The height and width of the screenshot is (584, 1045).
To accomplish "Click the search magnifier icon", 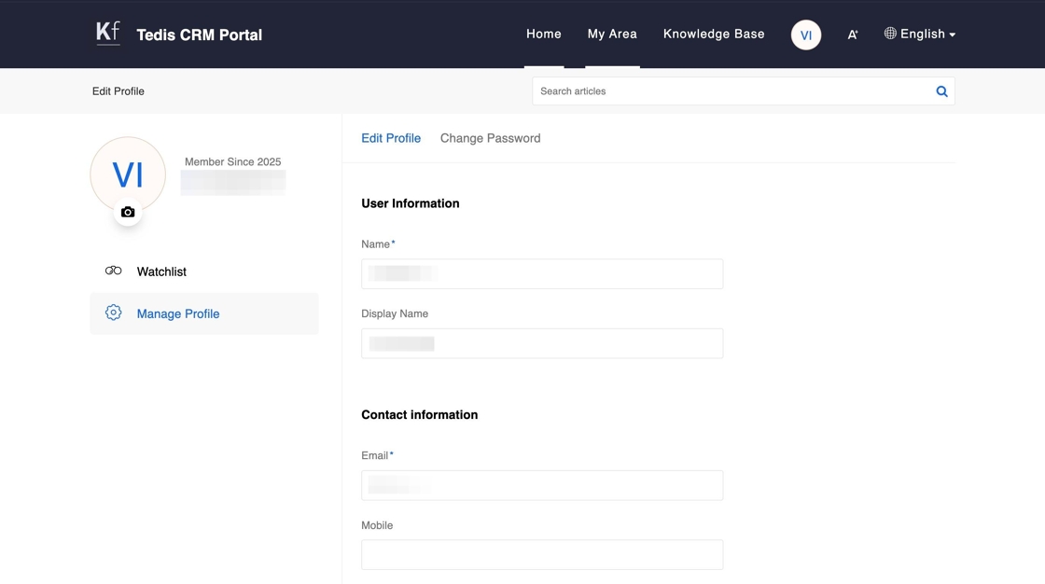I will (941, 91).
